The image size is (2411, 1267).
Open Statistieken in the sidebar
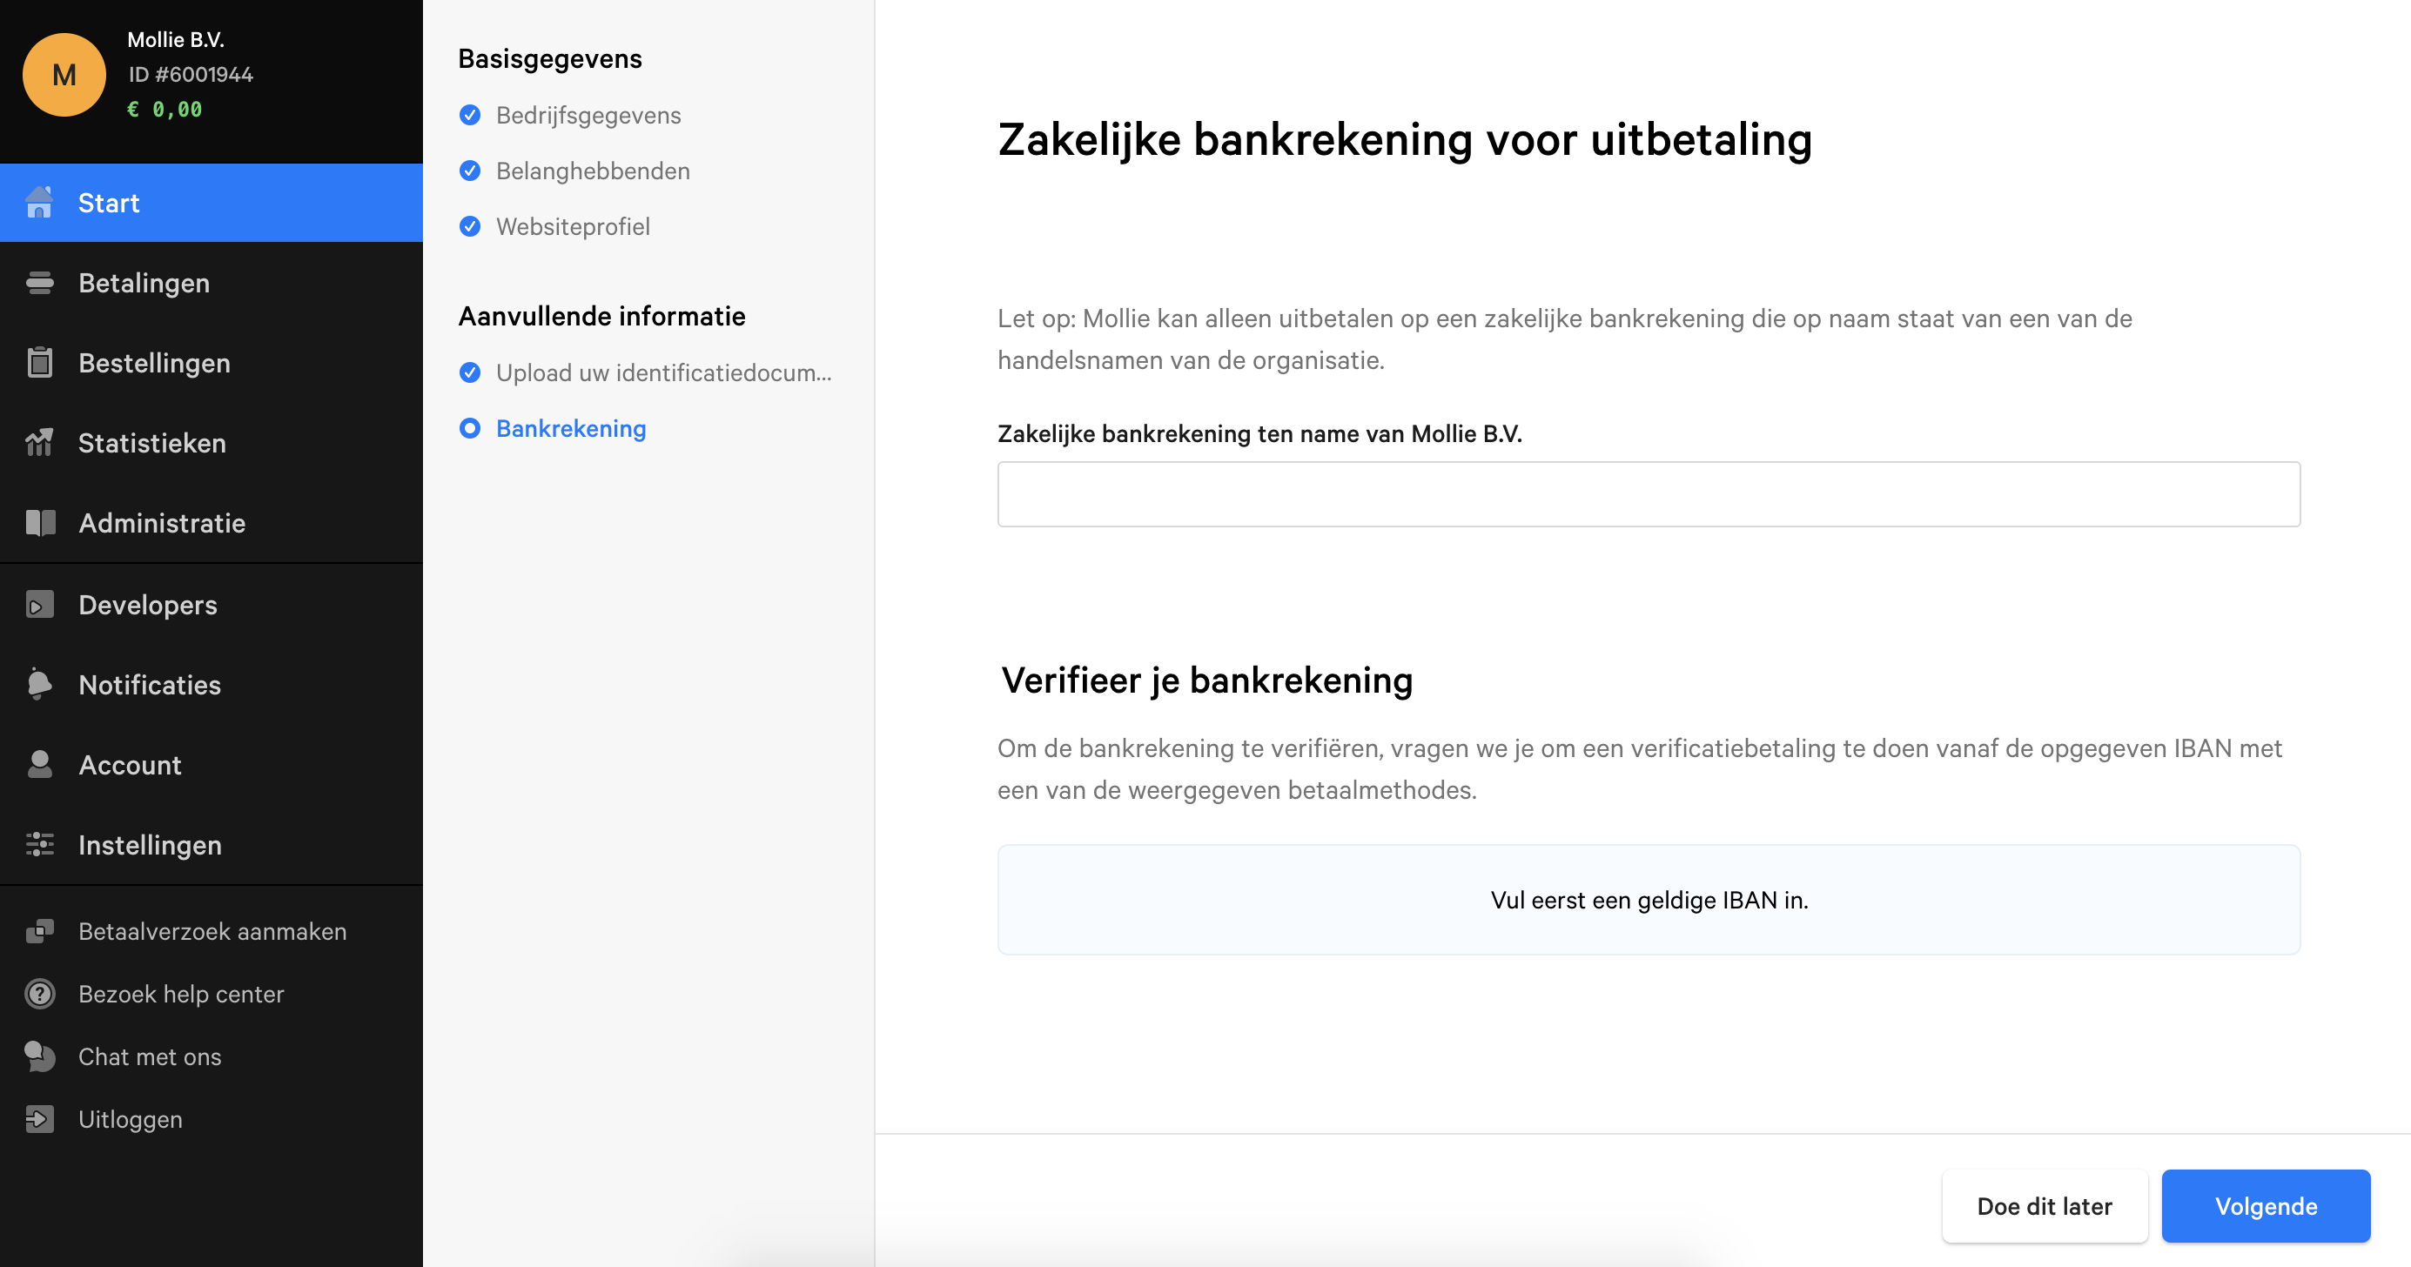coord(212,443)
